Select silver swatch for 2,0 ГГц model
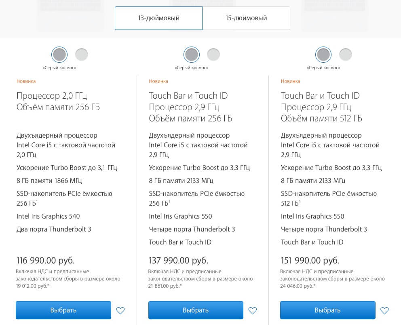 tap(82, 55)
